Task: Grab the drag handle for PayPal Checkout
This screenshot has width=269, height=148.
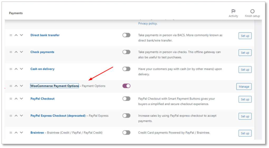Action: tap(11, 99)
